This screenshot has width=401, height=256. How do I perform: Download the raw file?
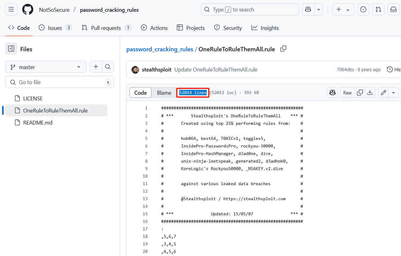(370, 93)
